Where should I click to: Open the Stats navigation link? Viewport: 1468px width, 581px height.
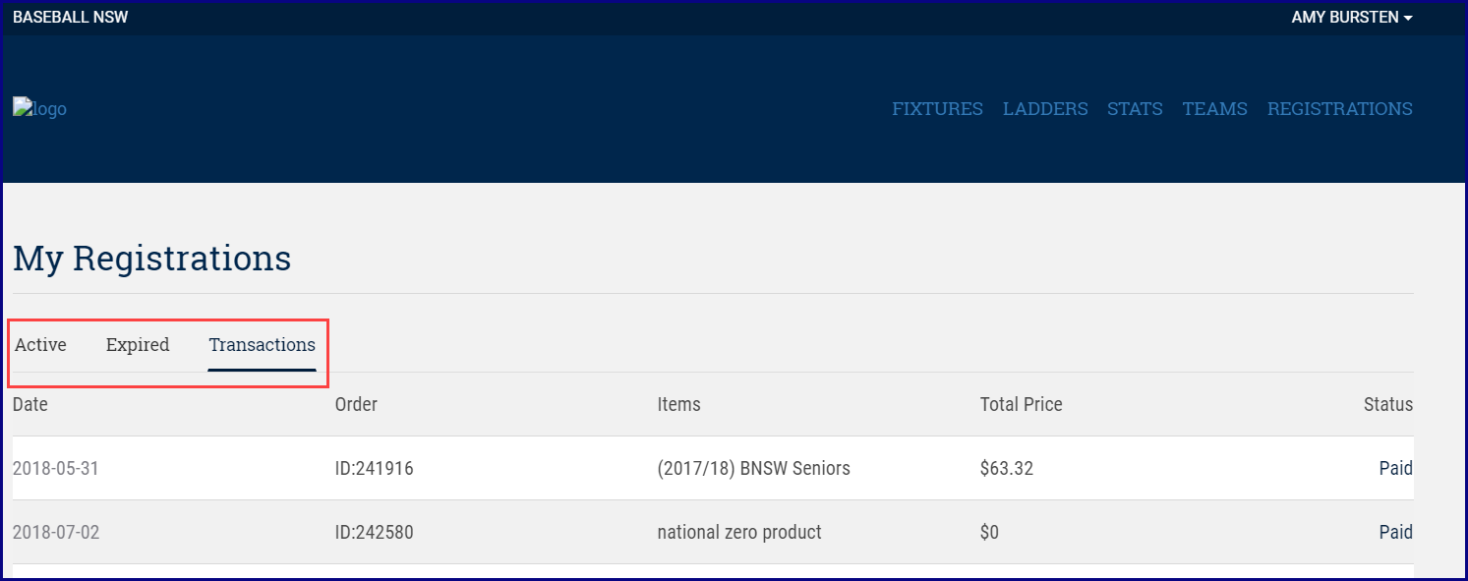tap(1135, 109)
